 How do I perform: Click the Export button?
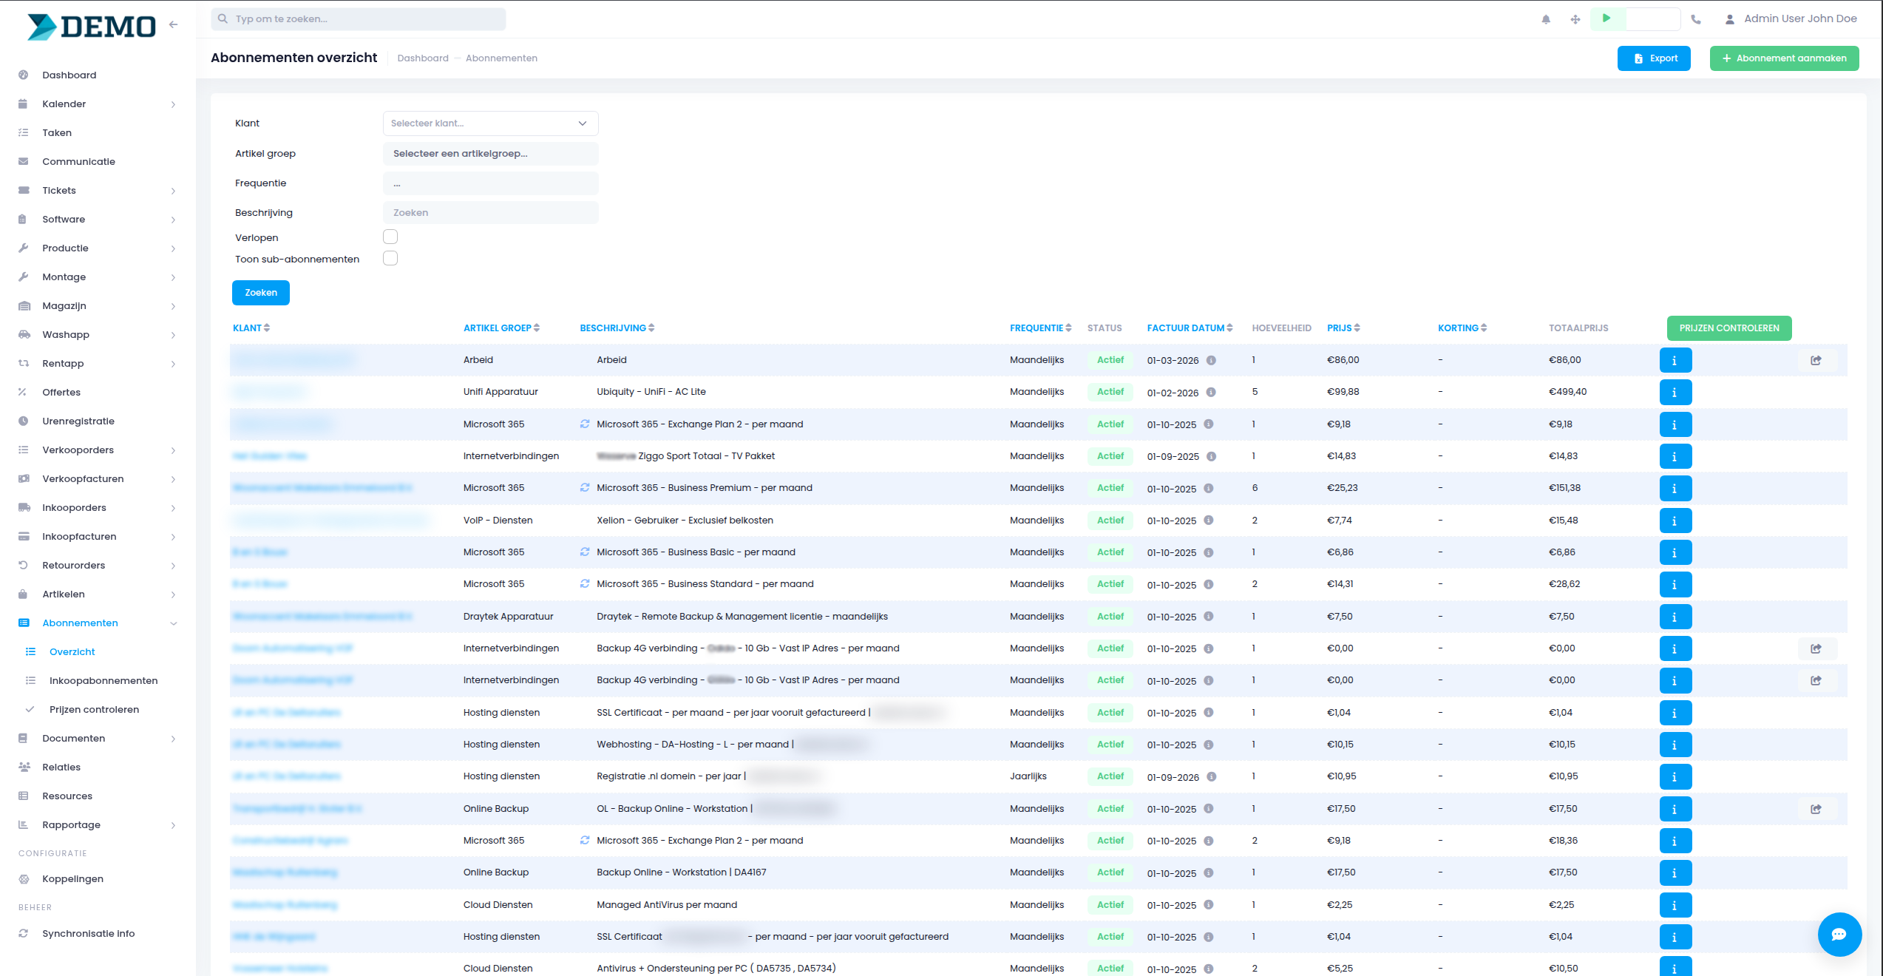point(1654,58)
